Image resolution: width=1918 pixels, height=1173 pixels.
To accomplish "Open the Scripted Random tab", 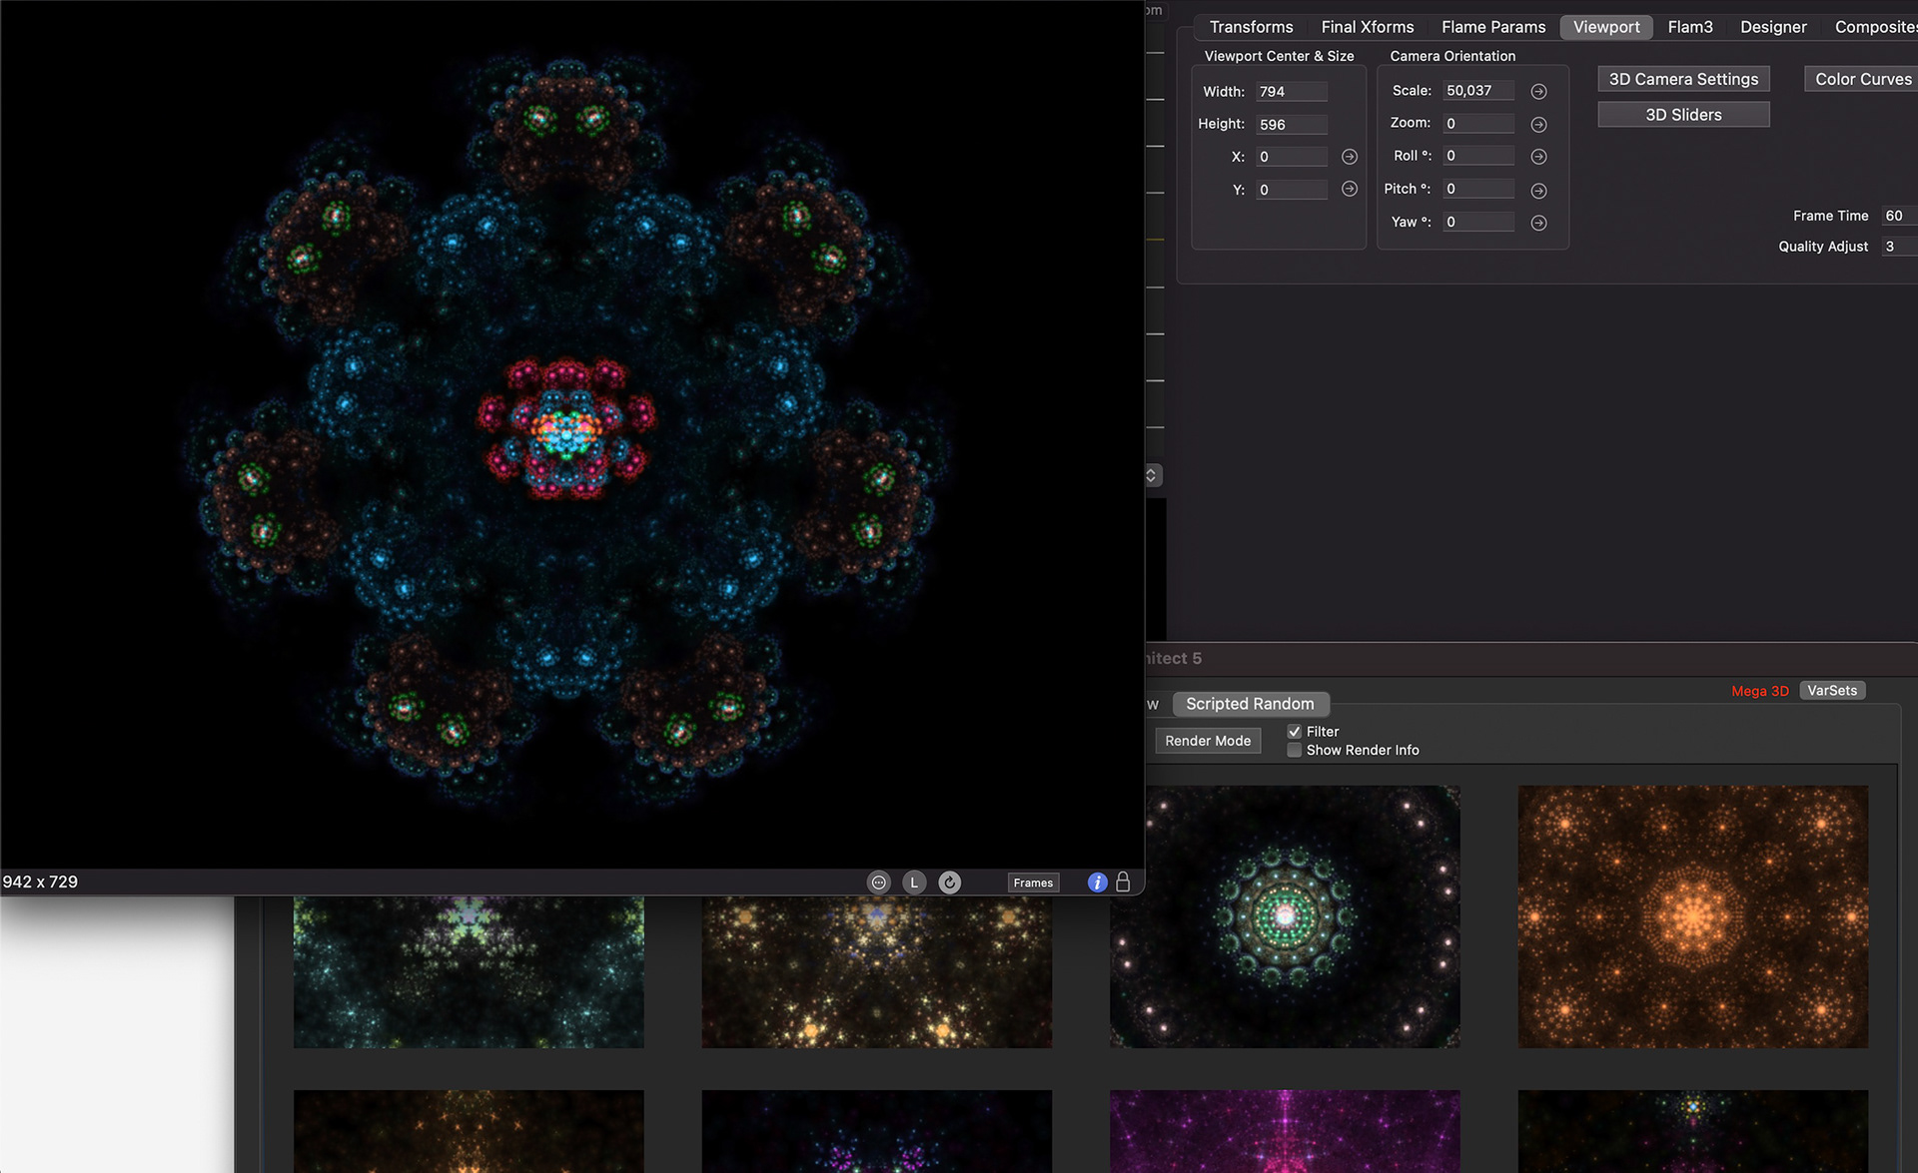I will (1250, 704).
